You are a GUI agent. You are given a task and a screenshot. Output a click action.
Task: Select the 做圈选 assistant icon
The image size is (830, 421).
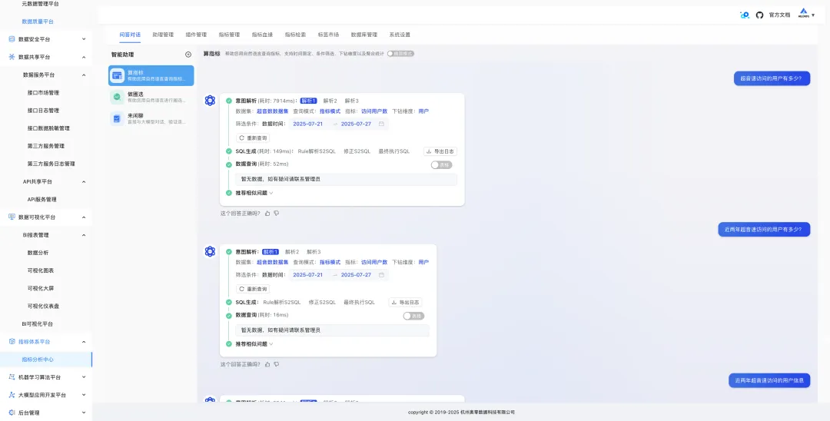117,97
